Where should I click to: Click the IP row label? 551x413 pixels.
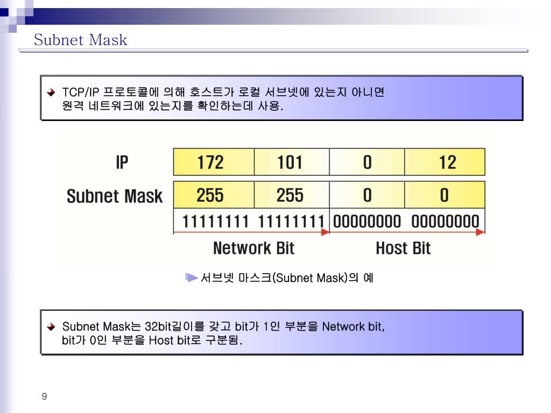[x=122, y=162]
